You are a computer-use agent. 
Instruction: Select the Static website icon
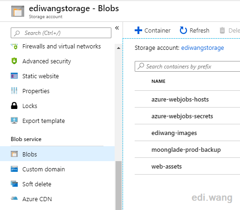coord(14,76)
